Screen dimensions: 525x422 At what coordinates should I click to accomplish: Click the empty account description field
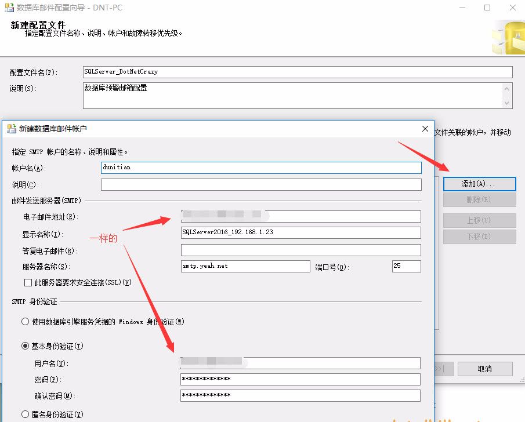tap(261, 184)
